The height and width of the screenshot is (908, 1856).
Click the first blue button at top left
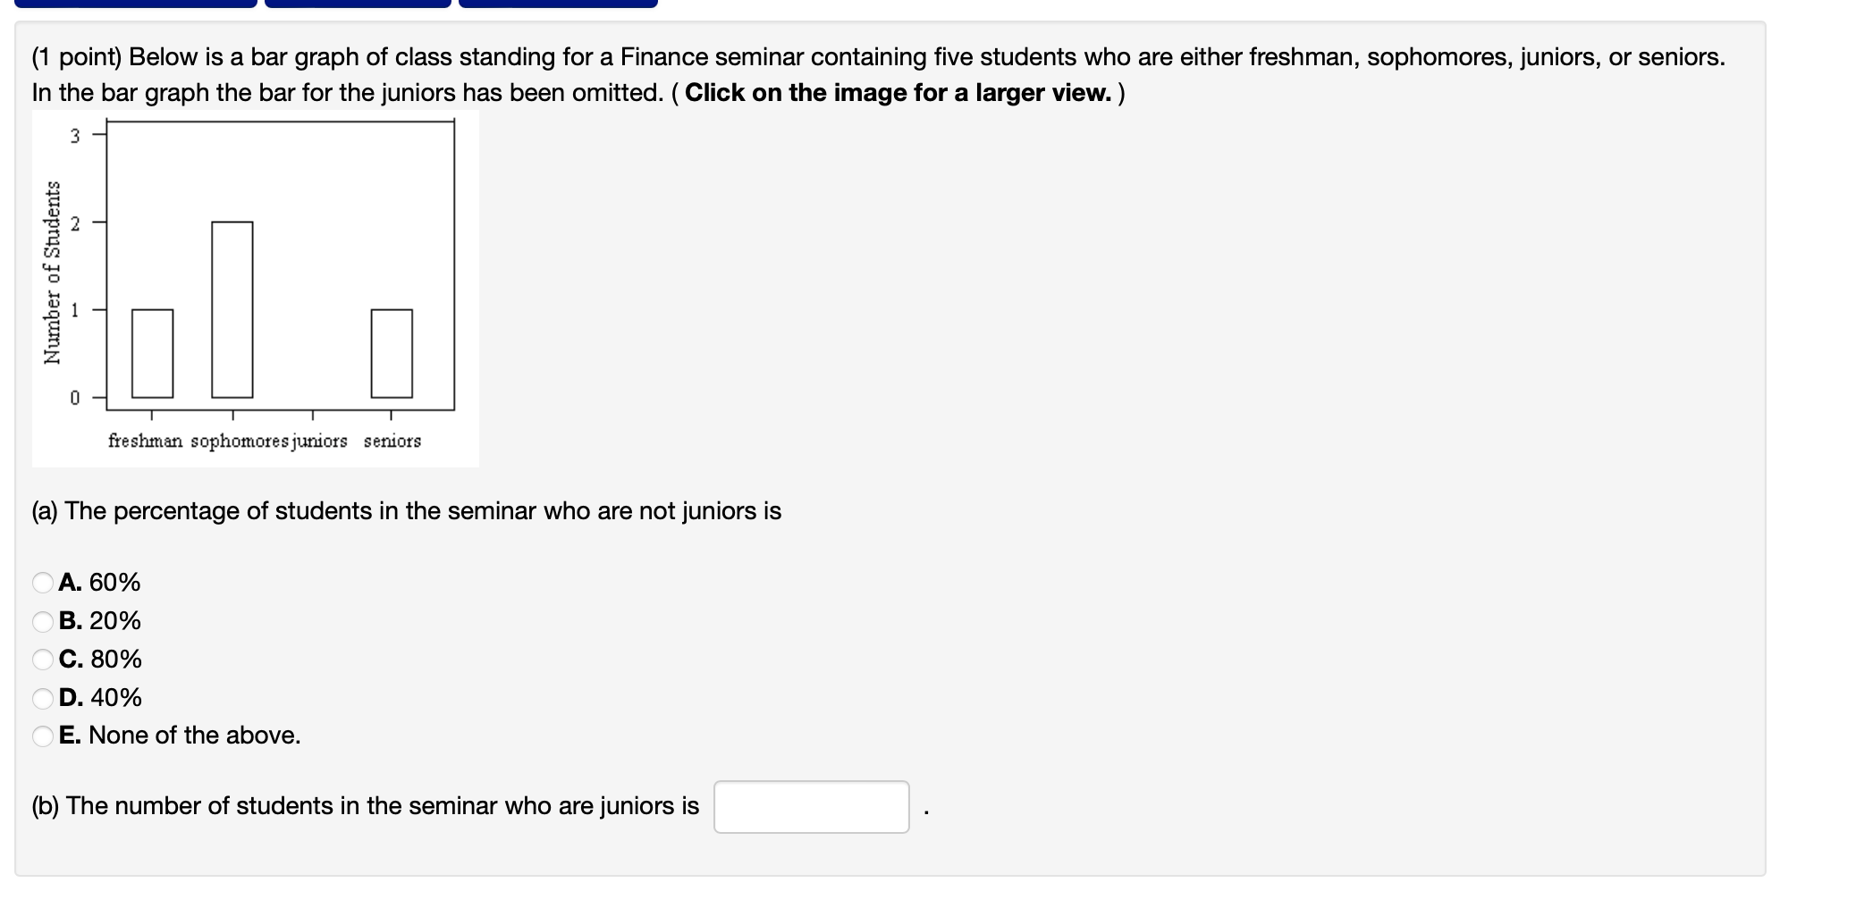coord(136,4)
